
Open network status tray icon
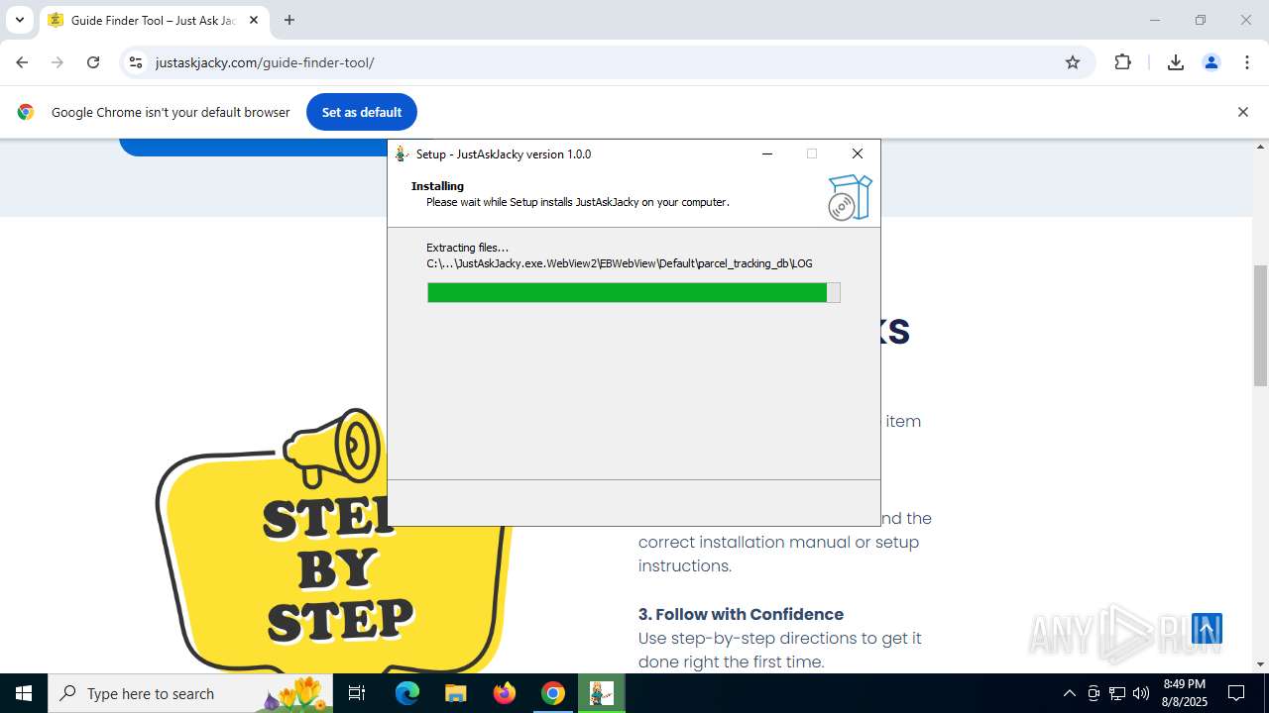pos(1117,693)
